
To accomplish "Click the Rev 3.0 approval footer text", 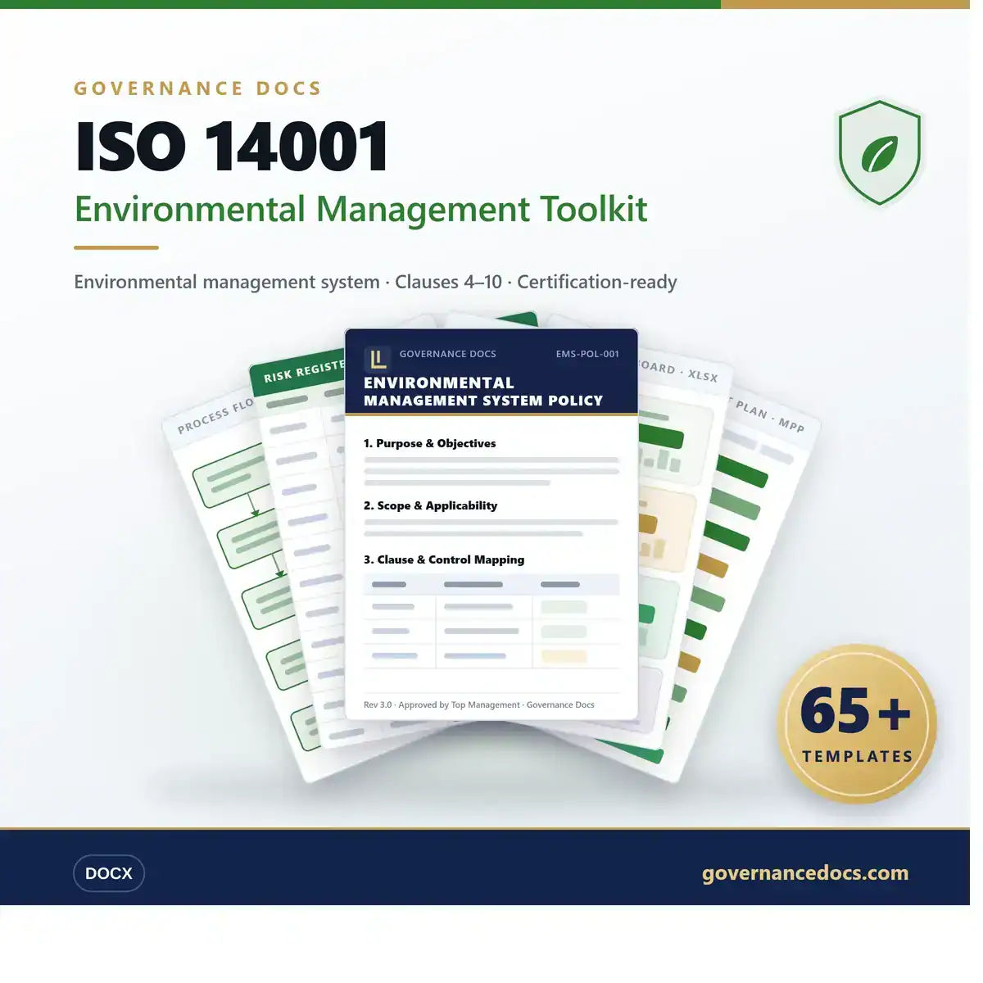I will point(479,704).
